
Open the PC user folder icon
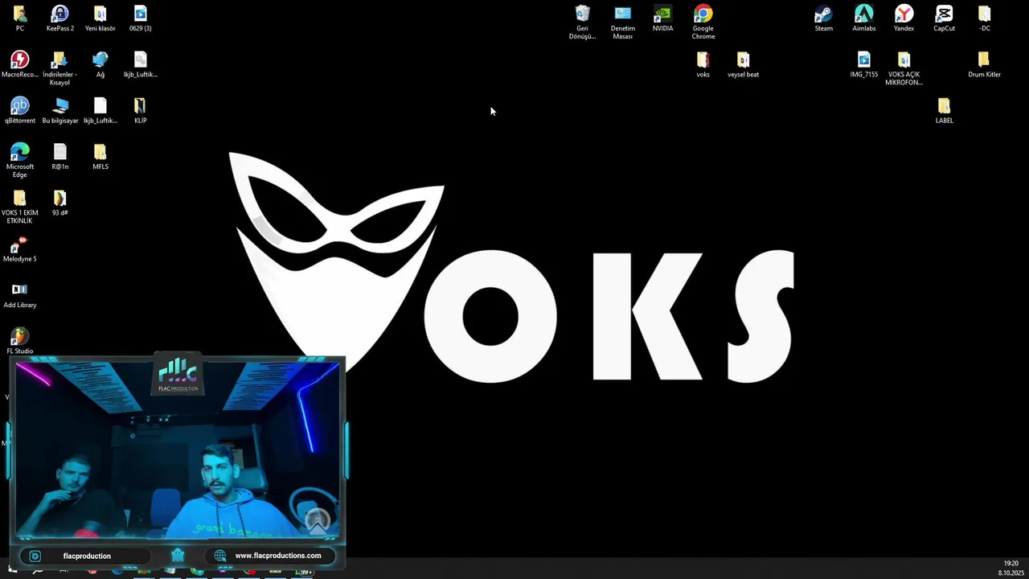(x=20, y=18)
